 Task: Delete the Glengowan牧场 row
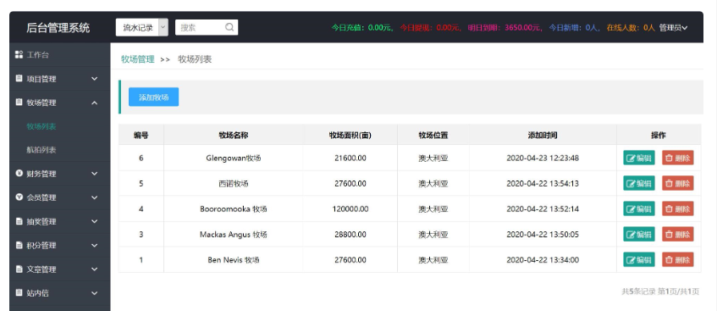point(678,158)
